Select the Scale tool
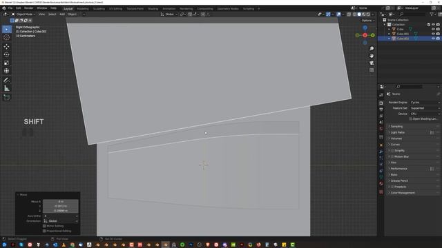 pyautogui.click(x=7, y=63)
